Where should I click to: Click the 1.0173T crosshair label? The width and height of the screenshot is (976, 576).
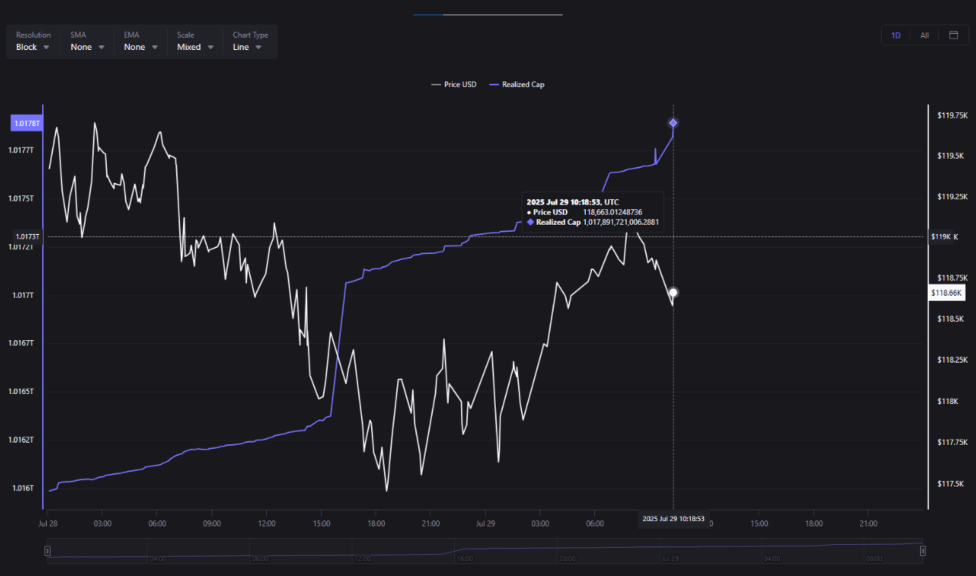[x=27, y=237]
